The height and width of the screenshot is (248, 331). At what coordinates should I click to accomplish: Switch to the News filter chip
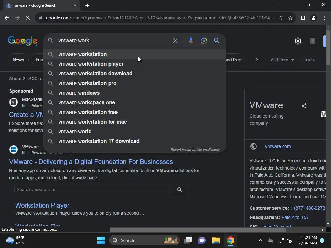[x=18, y=60]
